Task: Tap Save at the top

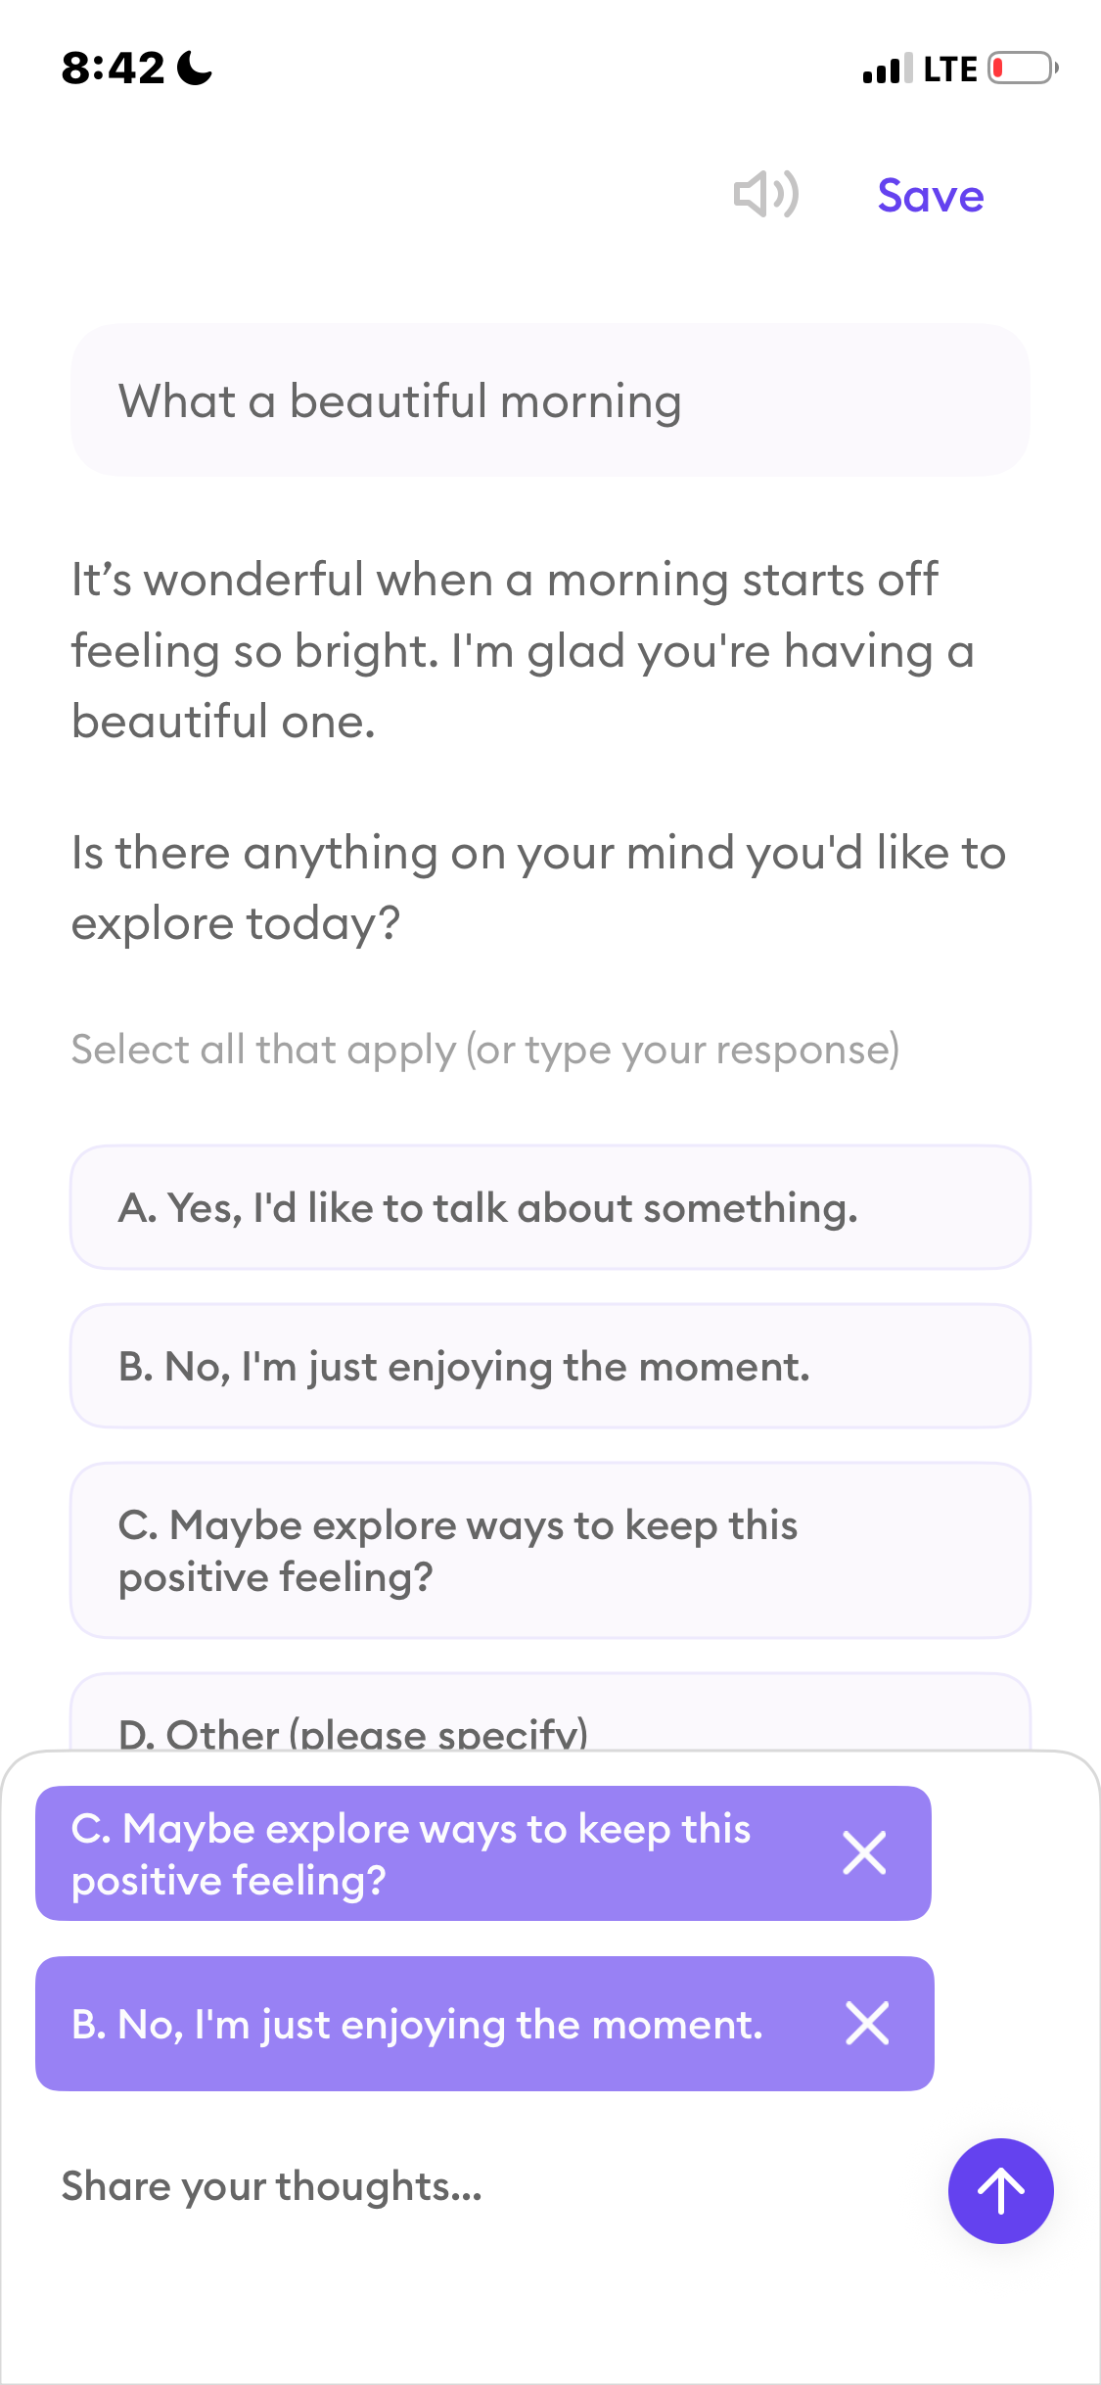Action: point(930,195)
